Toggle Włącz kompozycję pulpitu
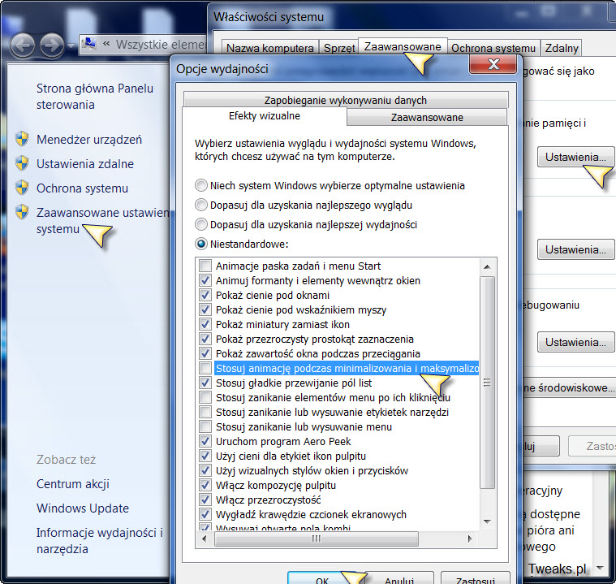616x584 pixels. [205, 485]
